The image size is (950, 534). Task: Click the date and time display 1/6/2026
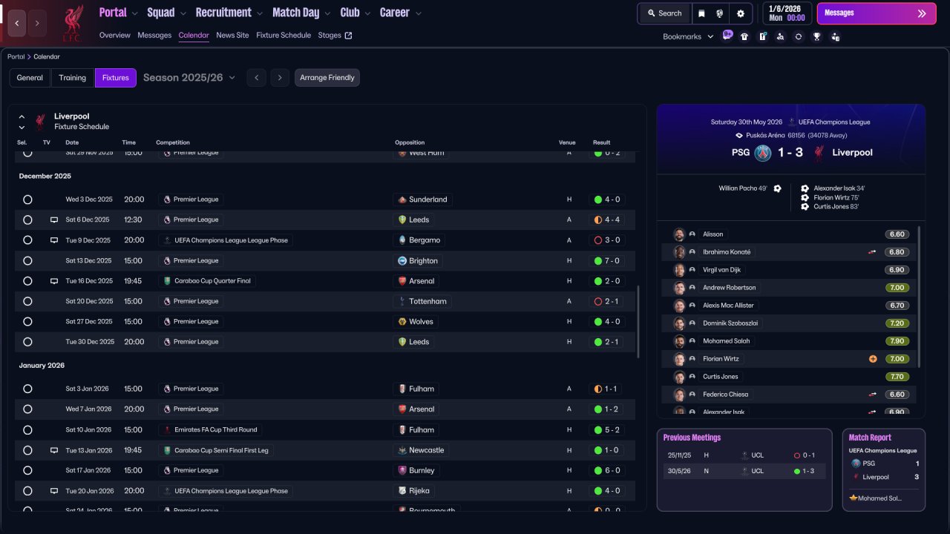[x=786, y=13]
